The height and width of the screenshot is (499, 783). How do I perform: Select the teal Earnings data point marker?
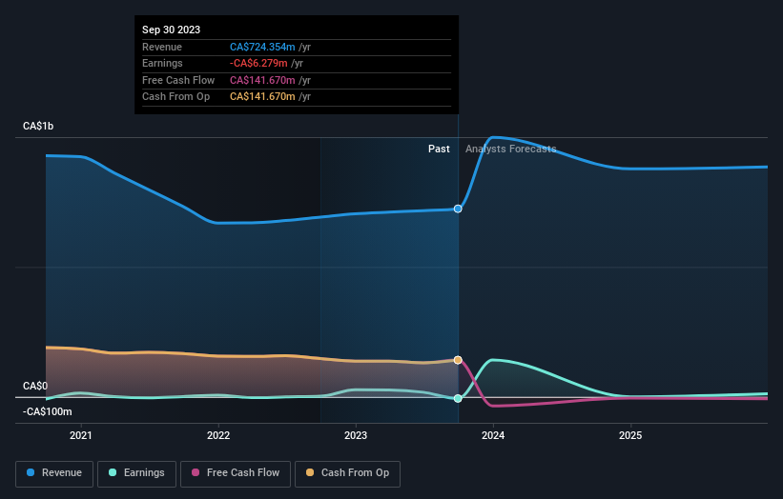[458, 398]
